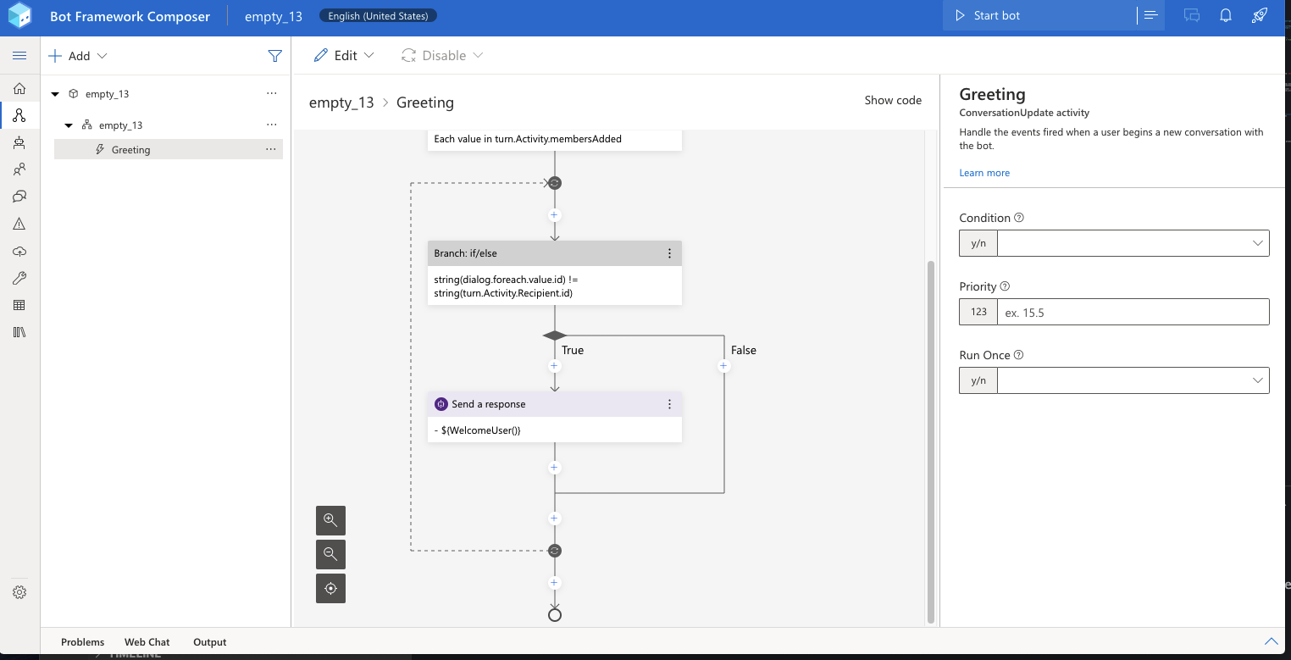Open Branch: if/else node options menu
The image size is (1291, 660).
(669, 253)
